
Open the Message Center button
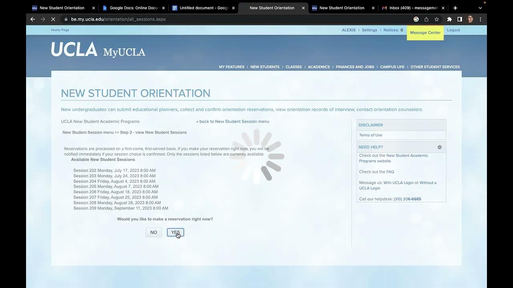[x=425, y=33]
